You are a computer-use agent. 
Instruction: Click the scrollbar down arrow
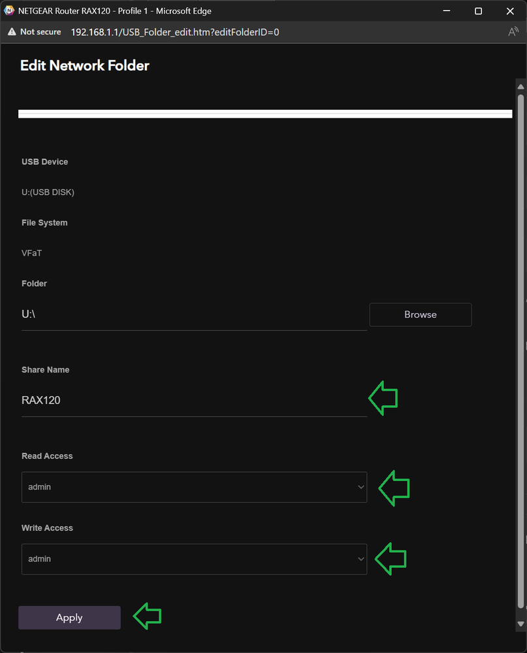(x=520, y=624)
